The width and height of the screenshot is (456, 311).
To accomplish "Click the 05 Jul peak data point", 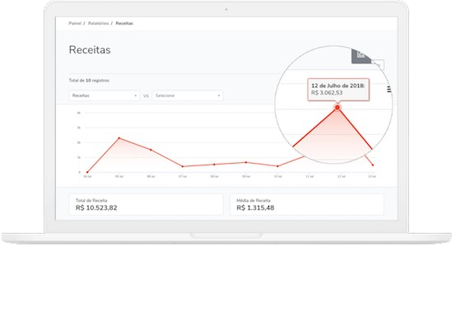I will click(x=119, y=138).
